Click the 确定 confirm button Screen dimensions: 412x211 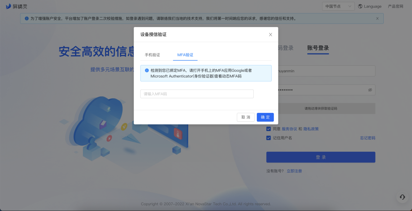(265, 117)
